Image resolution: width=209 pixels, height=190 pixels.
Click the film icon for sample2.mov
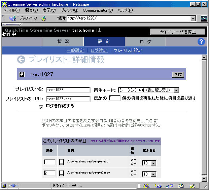click(61, 174)
